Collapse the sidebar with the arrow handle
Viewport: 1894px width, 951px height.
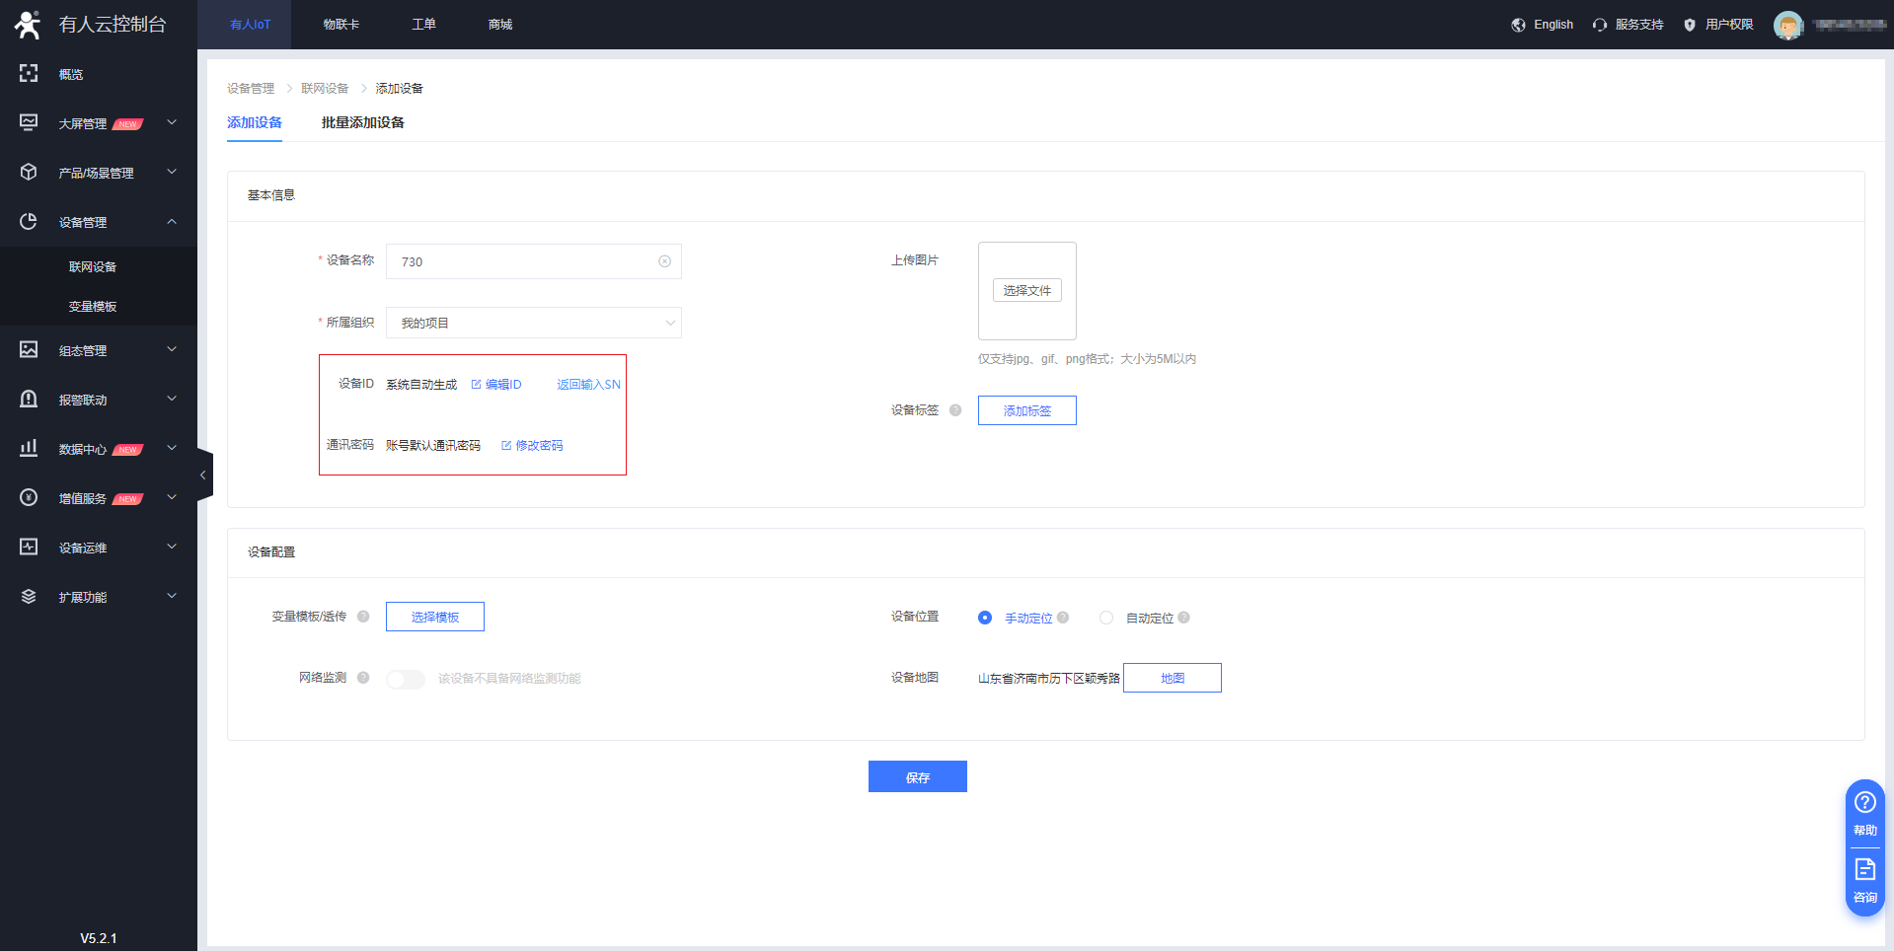click(x=203, y=475)
